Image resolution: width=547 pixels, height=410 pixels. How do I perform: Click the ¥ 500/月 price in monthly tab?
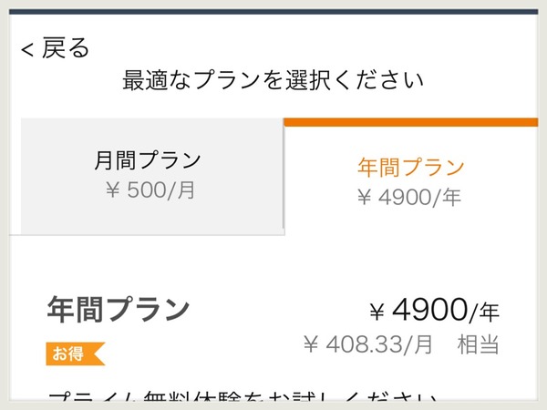click(x=150, y=190)
